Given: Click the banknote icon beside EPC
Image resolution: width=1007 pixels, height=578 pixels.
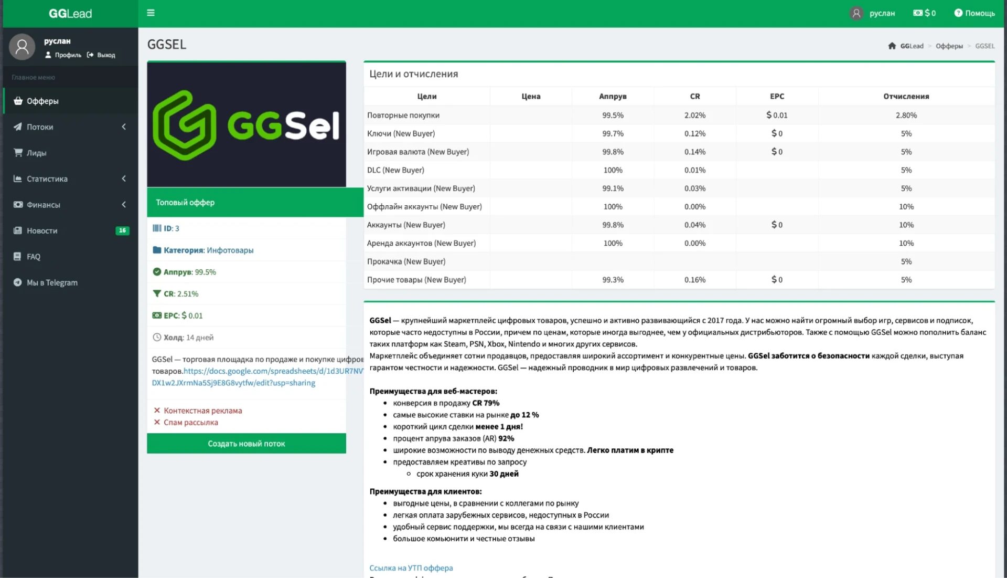Looking at the screenshot, I should coord(157,316).
